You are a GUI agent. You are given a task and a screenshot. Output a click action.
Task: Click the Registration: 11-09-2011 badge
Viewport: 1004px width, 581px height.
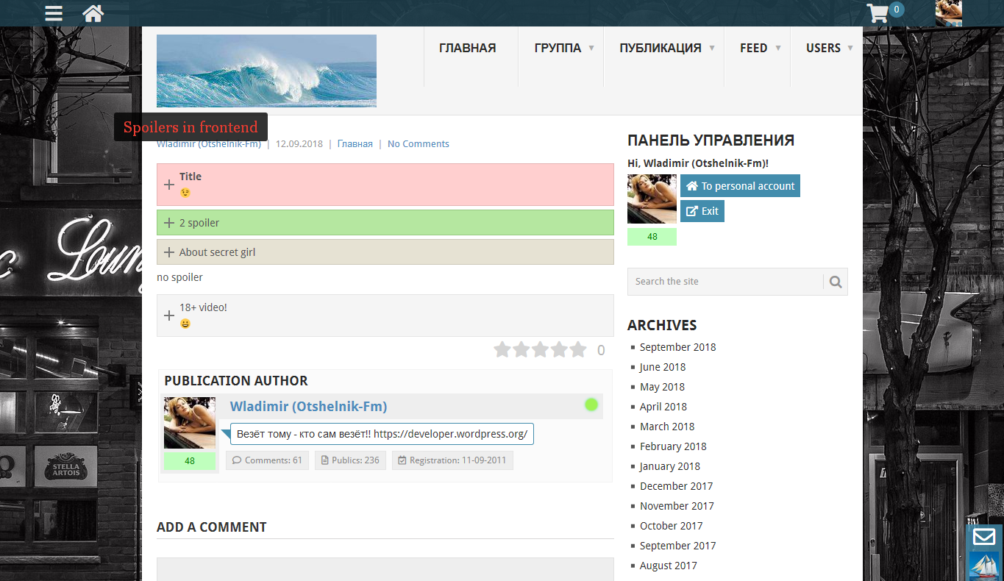coord(452,460)
